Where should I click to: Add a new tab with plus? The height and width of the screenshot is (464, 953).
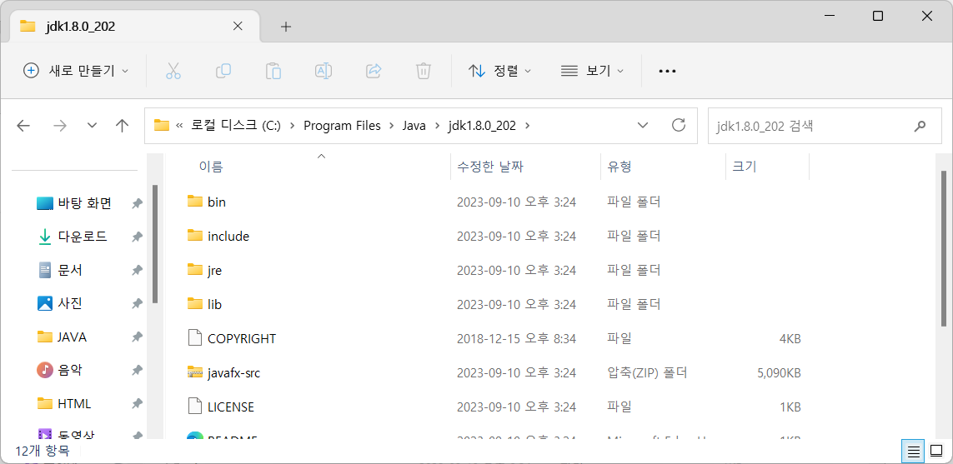coord(286,26)
